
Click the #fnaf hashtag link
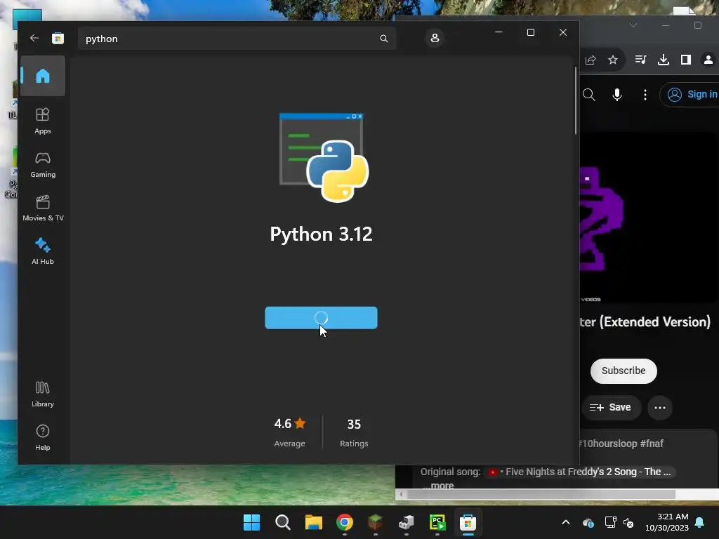pos(652,444)
